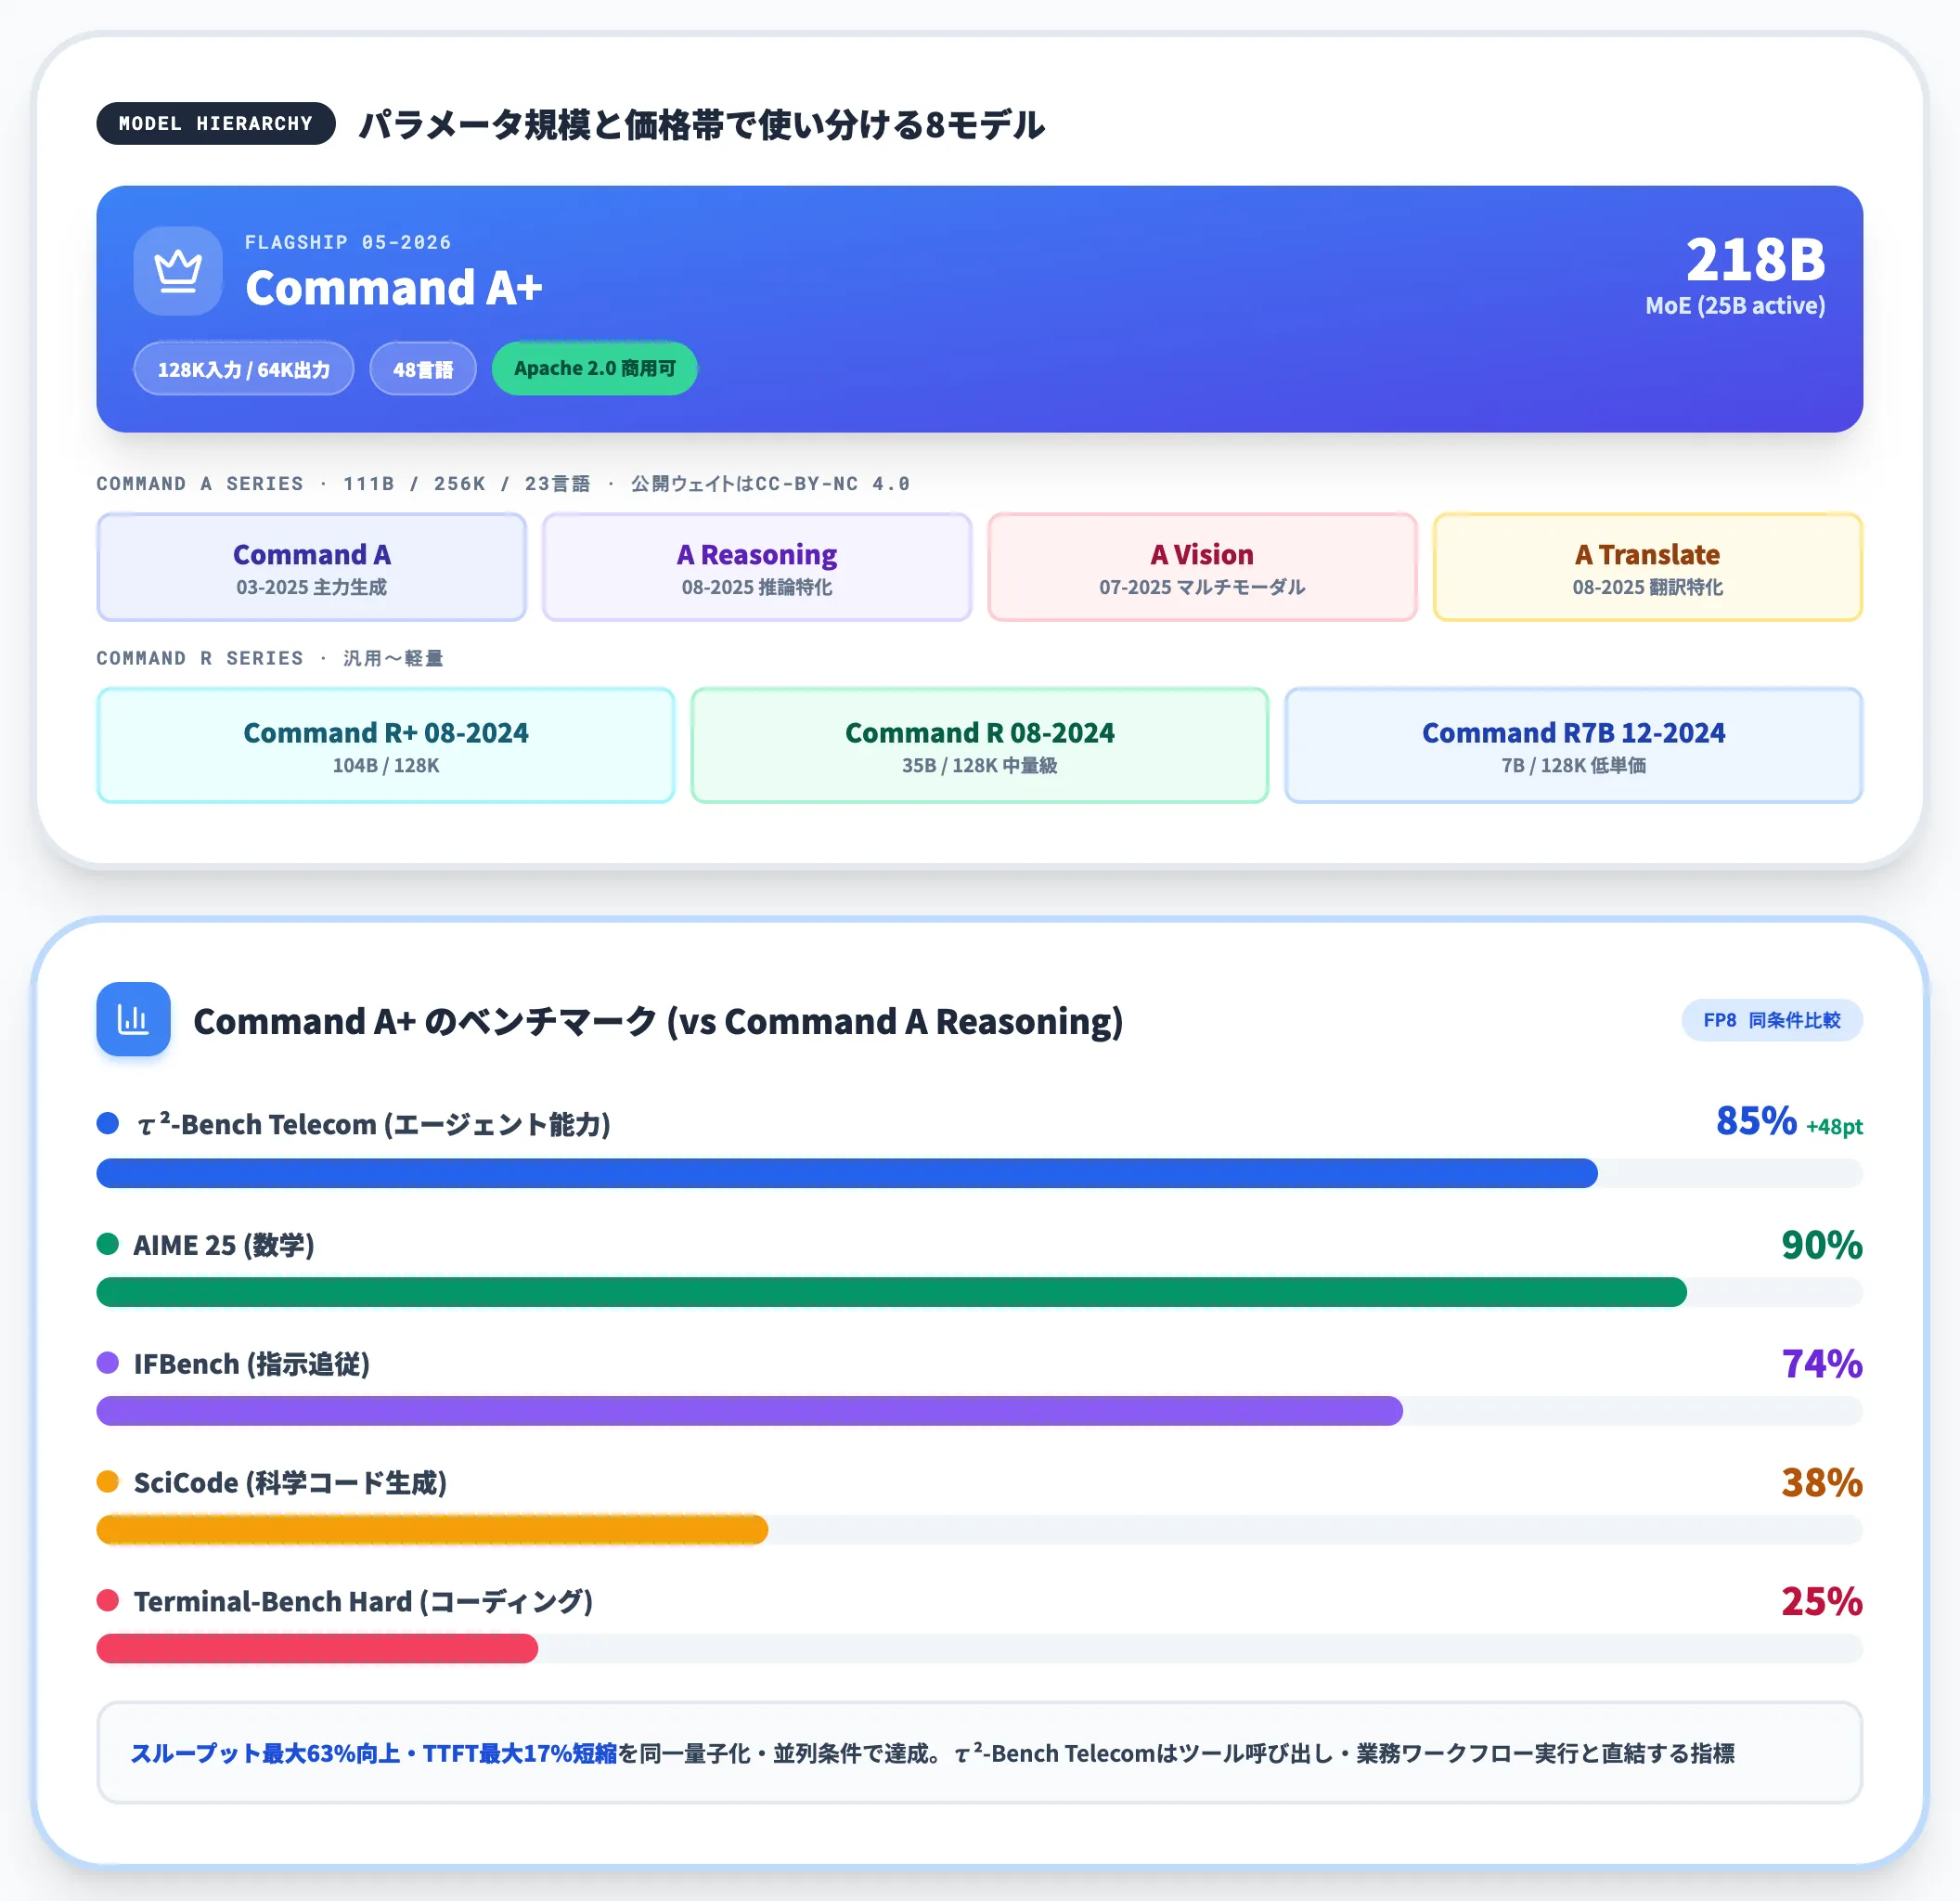Click the τ²-Bench Telecom (エージェント能力) label

(373, 1124)
